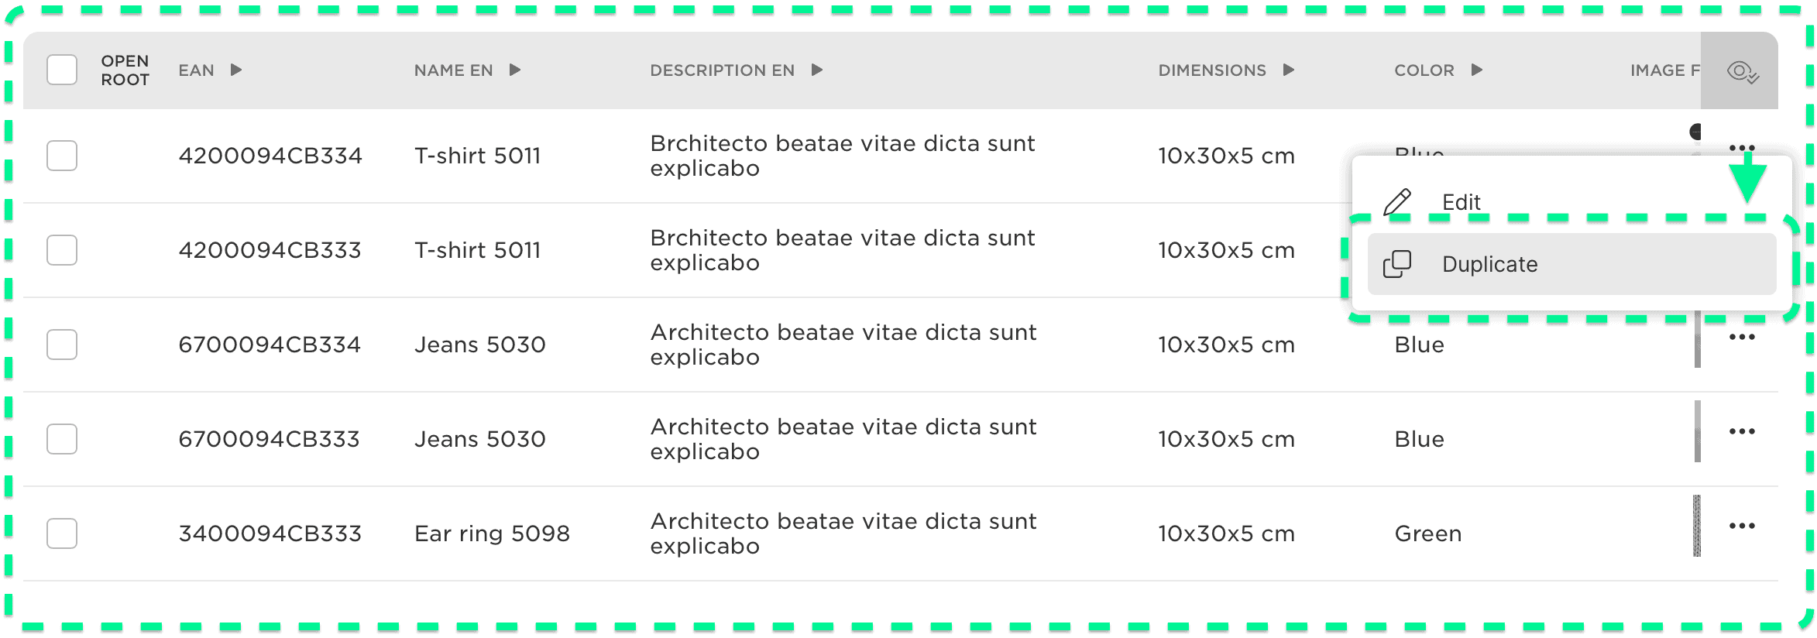This screenshot has width=1817, height=638.
Task: Click the sort arrow beside the EAN header
Action: click(x=235, y=70)
